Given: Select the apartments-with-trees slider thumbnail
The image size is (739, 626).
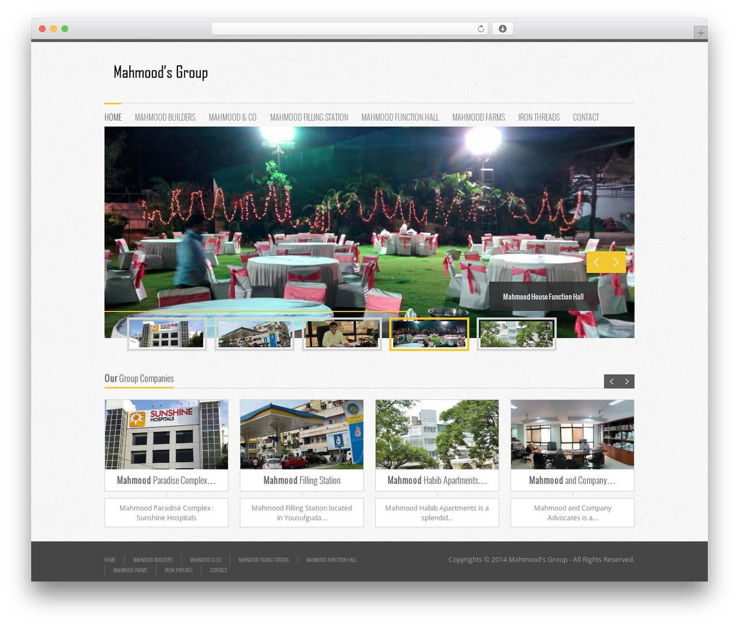Looking at the screenshot, I should (516, 334).
